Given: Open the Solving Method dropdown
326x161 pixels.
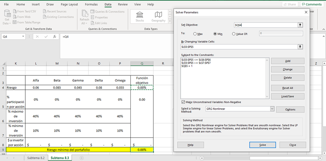Looking at the screenshot, I should pos(272,108).
